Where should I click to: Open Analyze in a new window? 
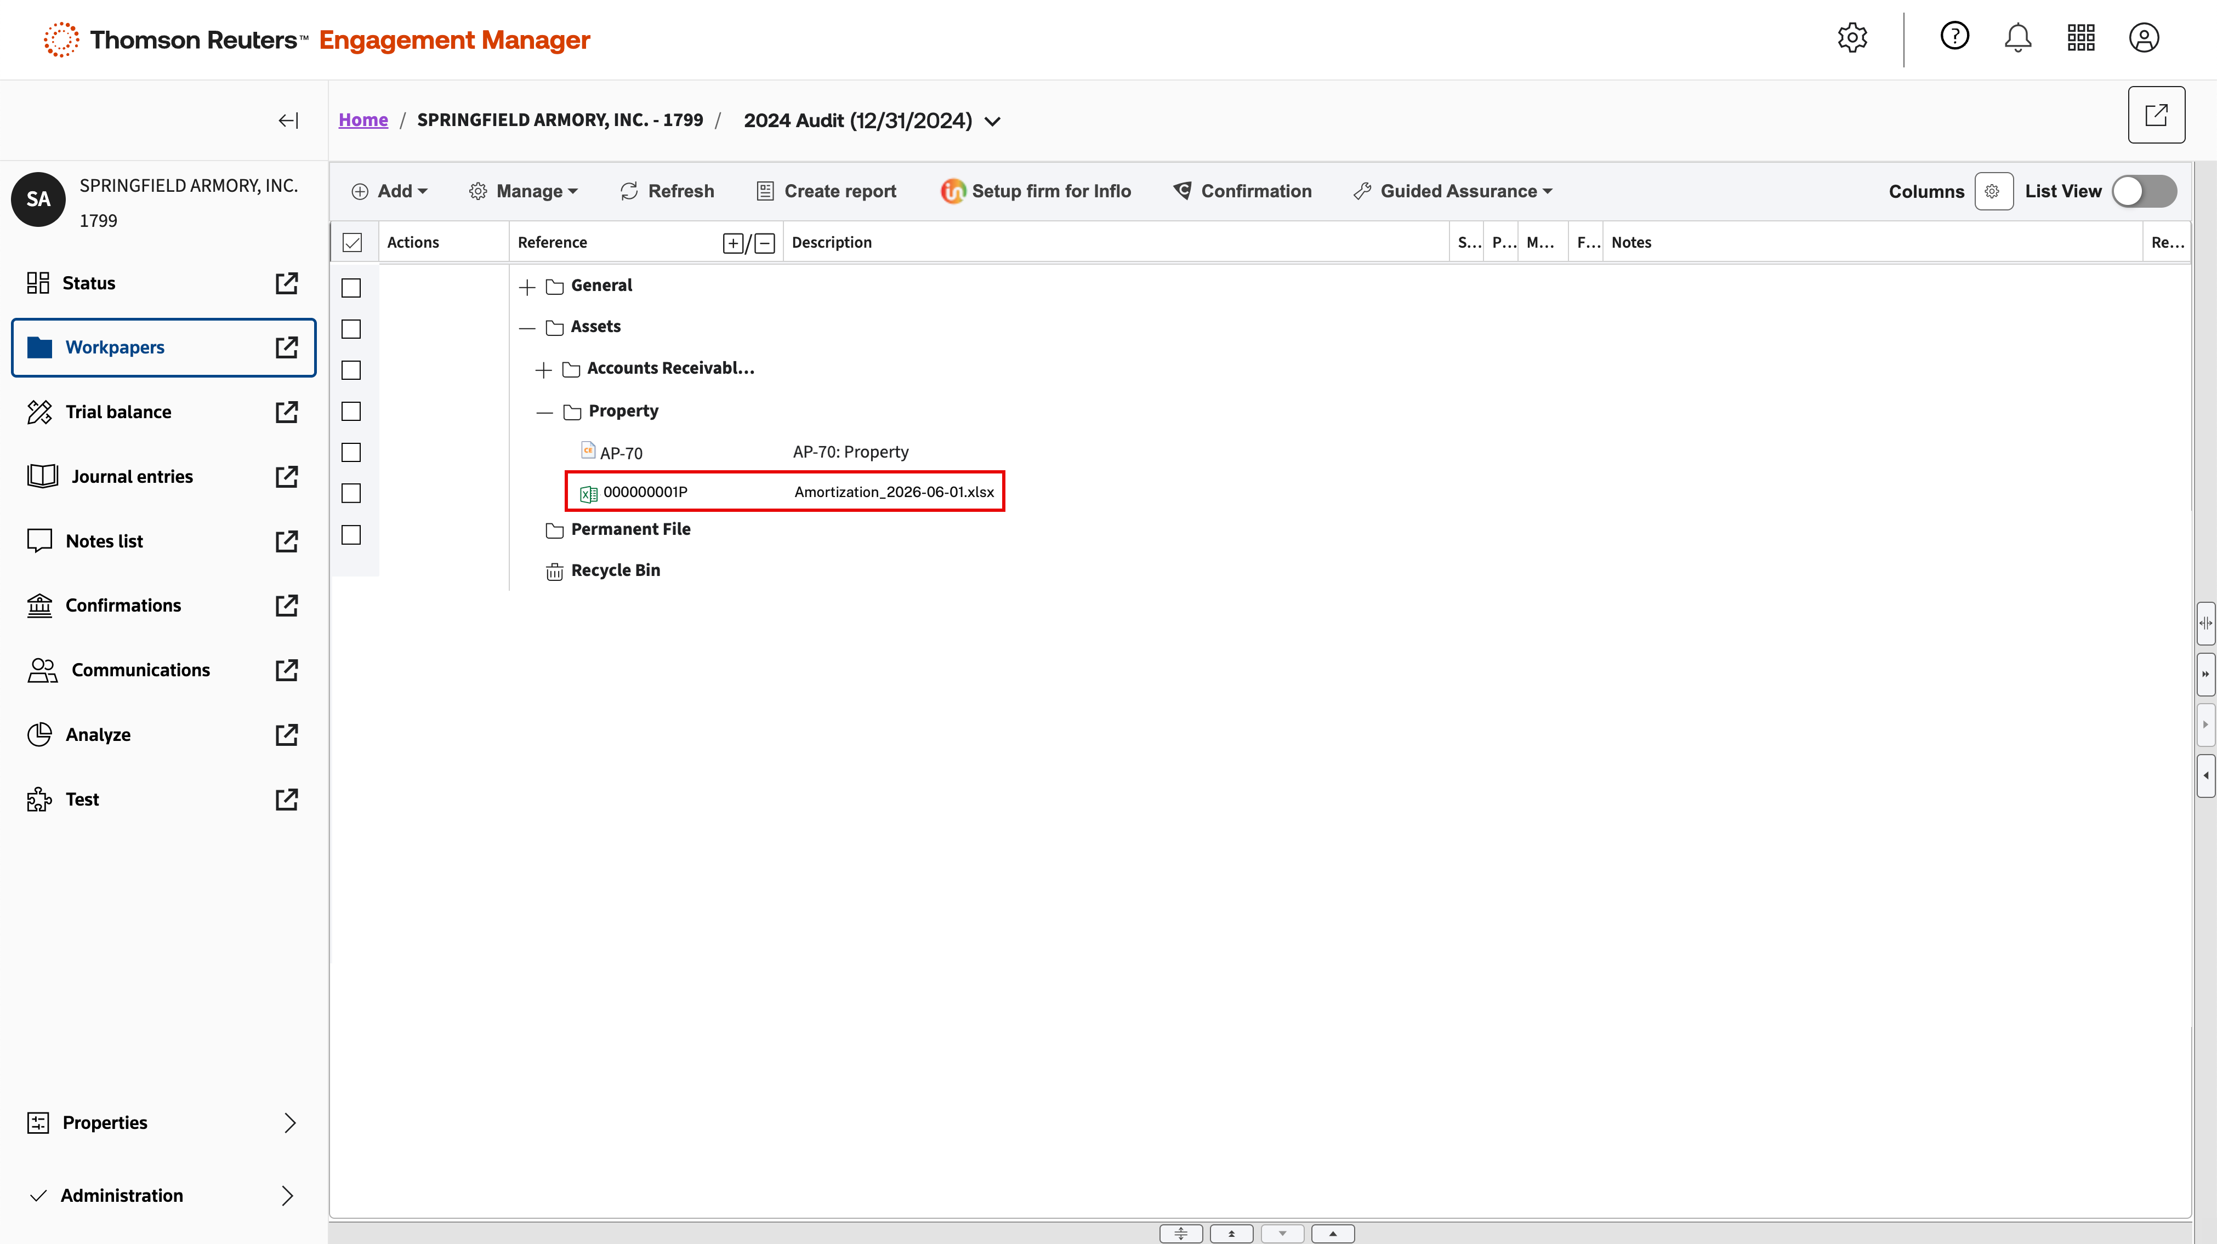pos(287,735)
